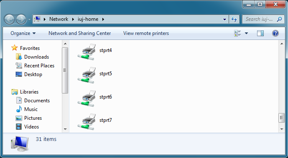Select the stprt5 network printer icon
Viewport: 288px width, 158px height.
pyautogui.click(x=87, y=75)
